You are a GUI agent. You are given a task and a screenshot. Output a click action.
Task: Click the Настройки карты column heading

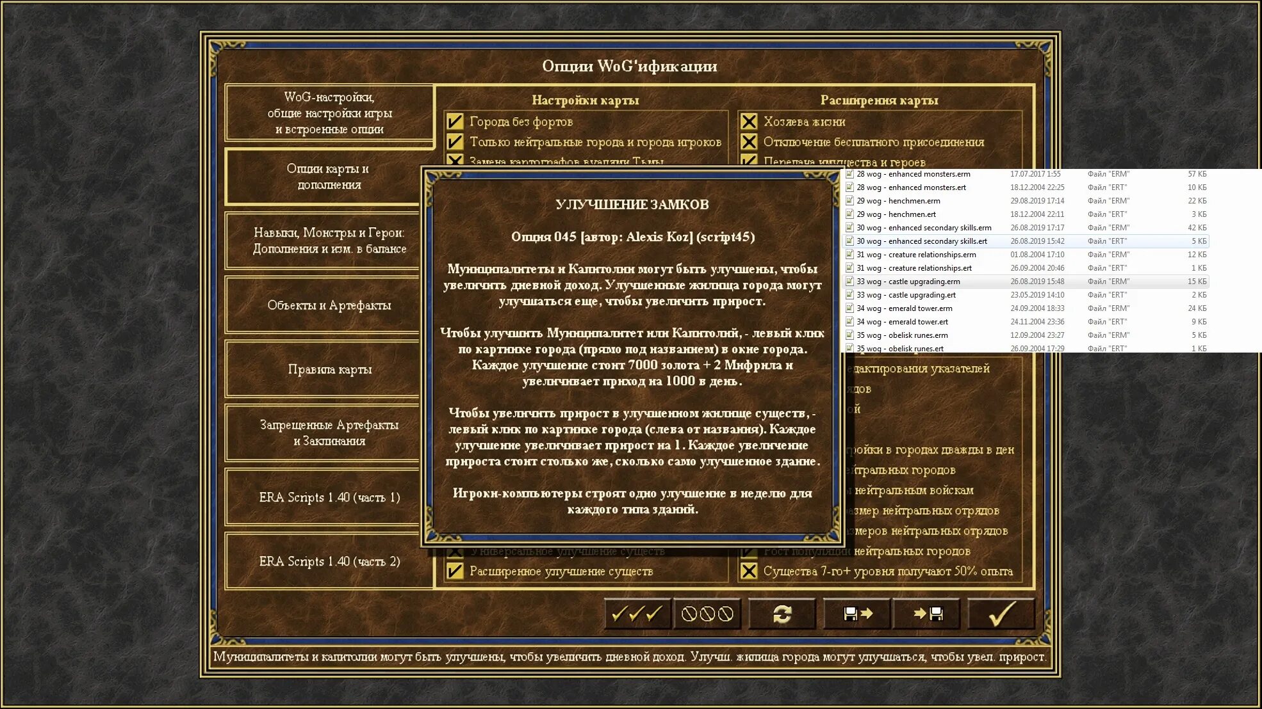[x=585, y=100]
